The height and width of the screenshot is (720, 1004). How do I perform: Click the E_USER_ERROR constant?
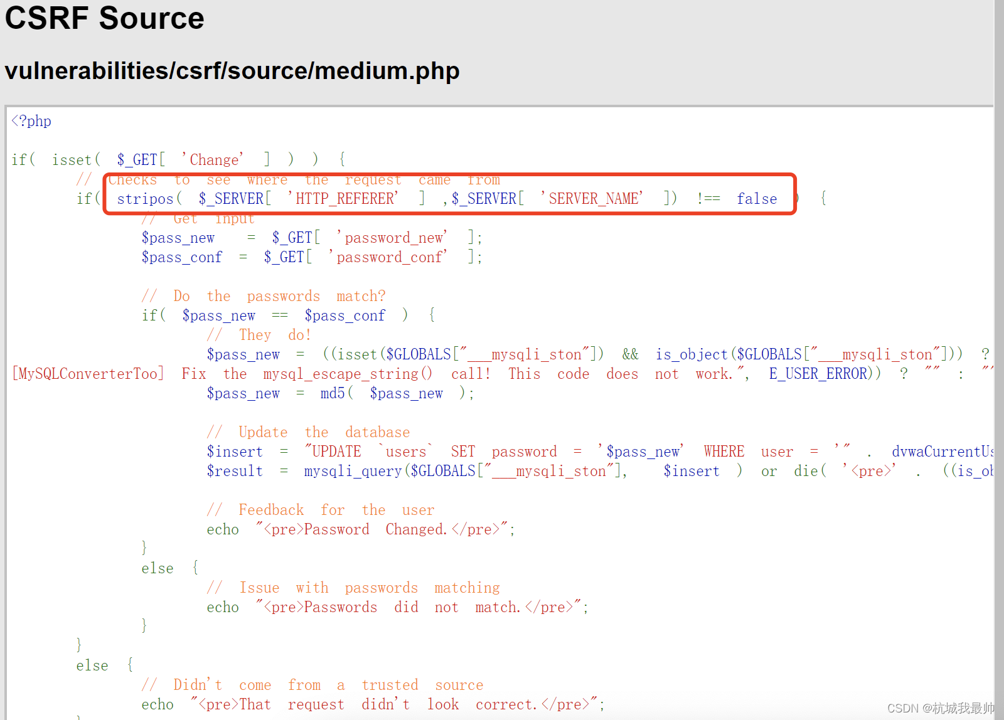click(x=818, y=374)
